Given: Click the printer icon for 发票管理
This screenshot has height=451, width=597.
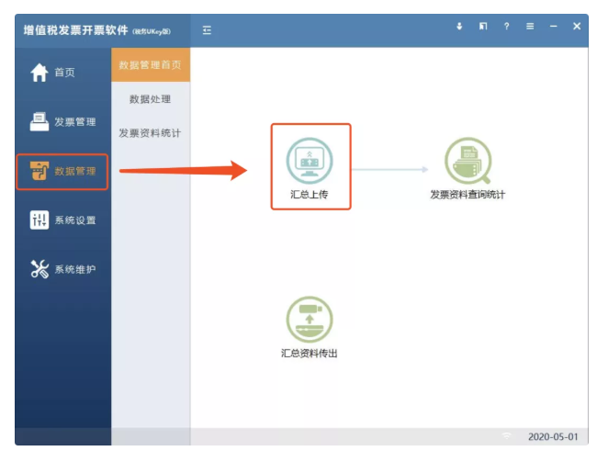Looking at the screenshot, I should point(39,121).
